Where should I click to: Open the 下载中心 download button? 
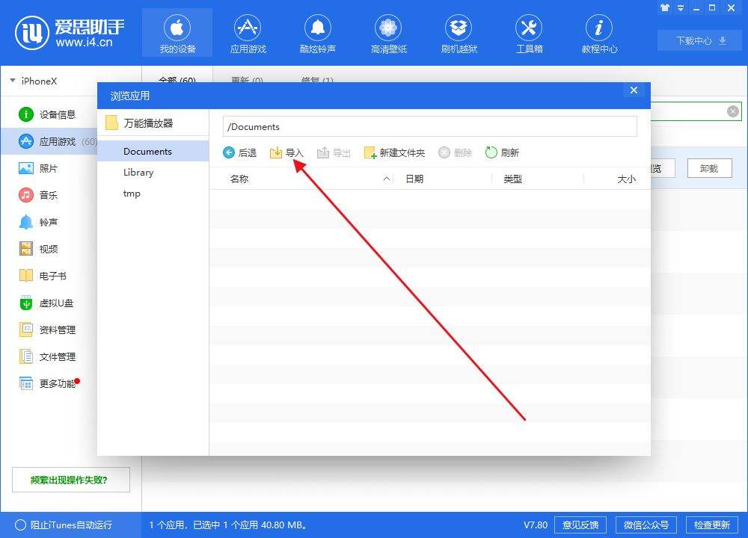(700, 40)
